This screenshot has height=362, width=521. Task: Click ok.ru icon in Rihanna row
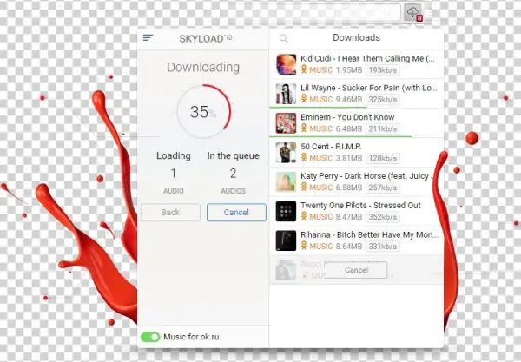coord(304,246)
